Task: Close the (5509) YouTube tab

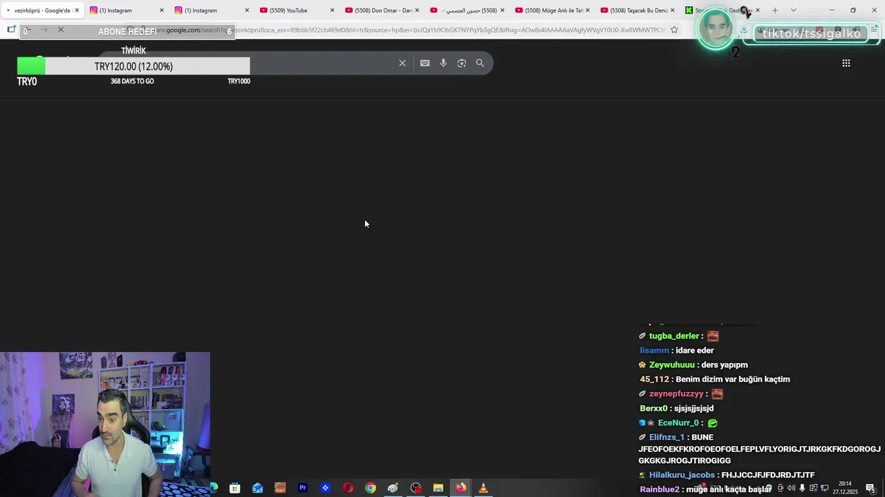Action: (332, 10)
